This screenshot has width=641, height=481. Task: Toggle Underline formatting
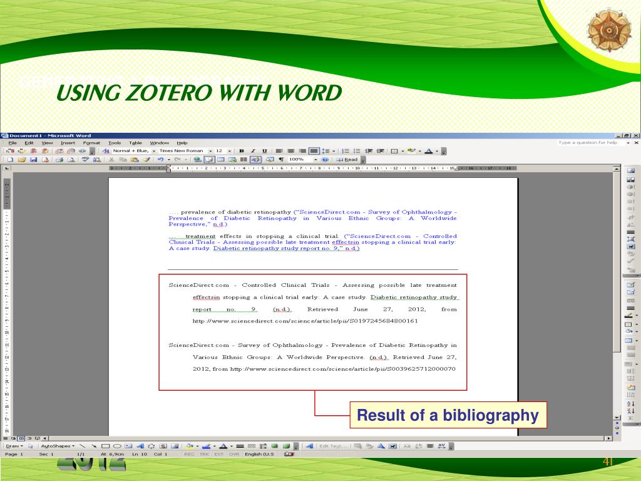click(265, 151)
